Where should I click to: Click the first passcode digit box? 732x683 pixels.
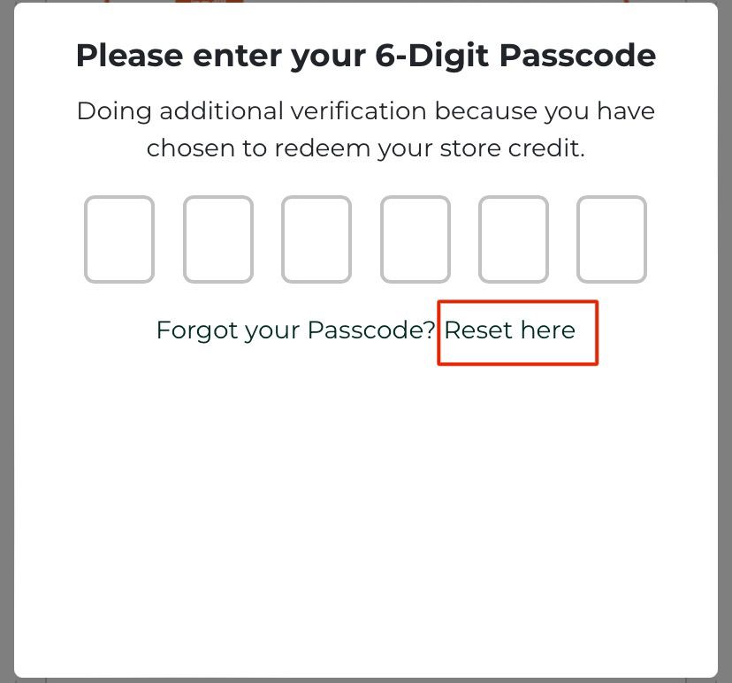[119, 239]
